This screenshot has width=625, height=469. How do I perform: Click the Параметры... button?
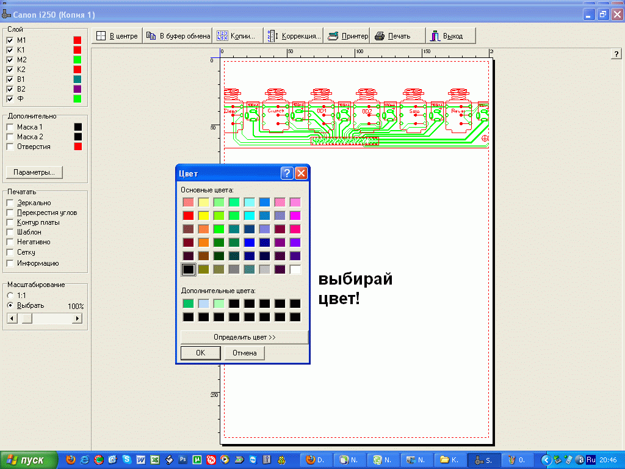coord(34,172)
